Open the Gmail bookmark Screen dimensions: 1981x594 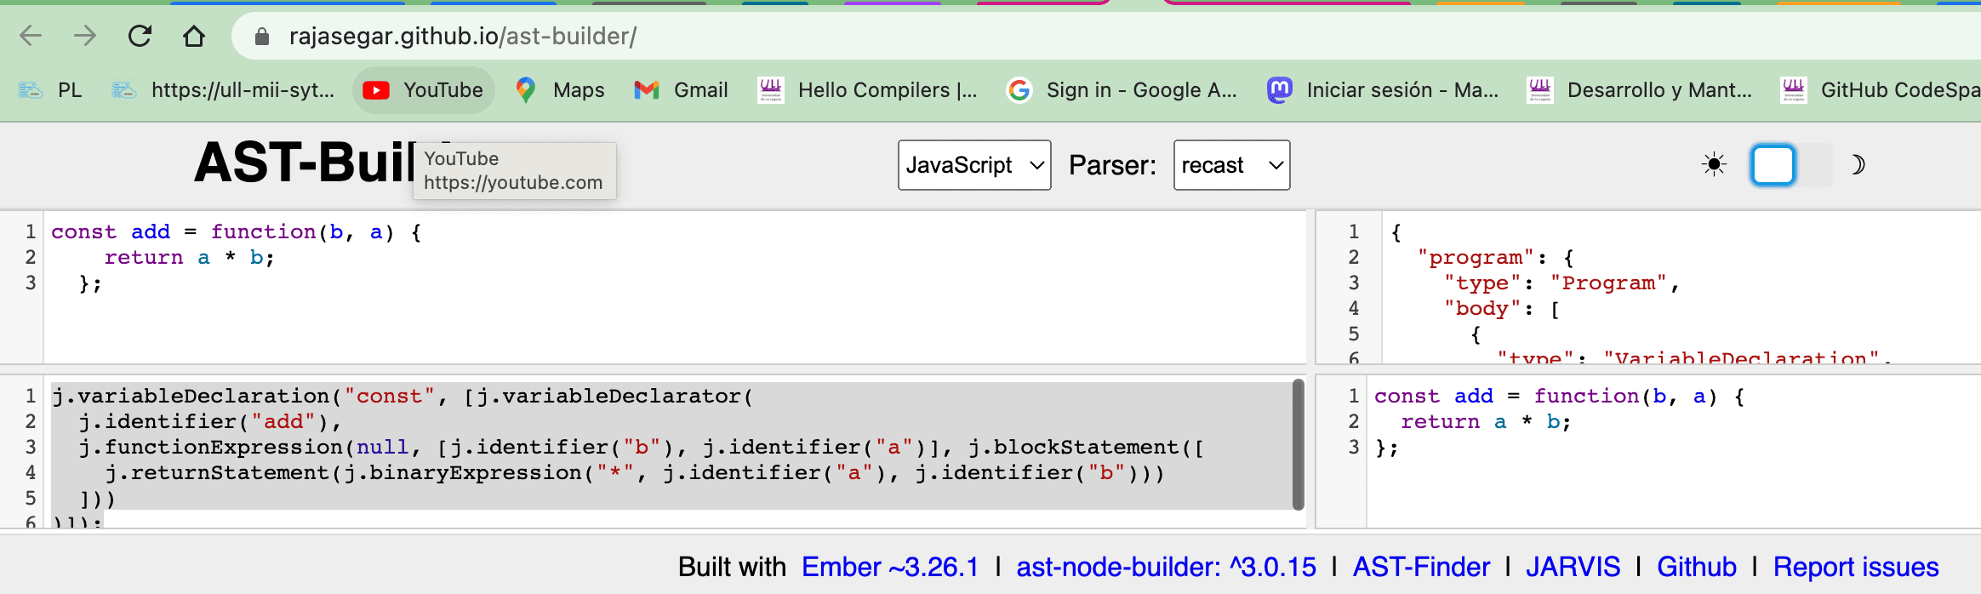pyautogui.click(x=682, y=90)
